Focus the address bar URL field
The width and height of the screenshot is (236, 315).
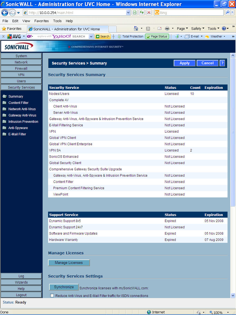click(75, 13)
